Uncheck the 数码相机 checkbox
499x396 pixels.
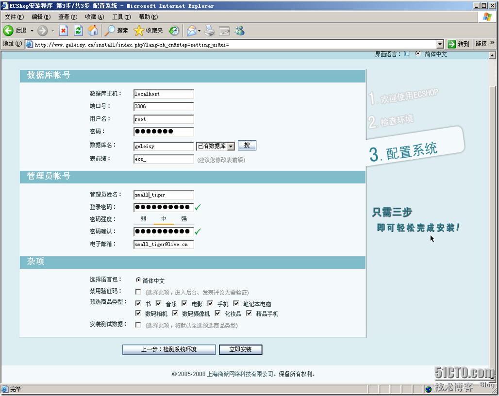(138, 313)
